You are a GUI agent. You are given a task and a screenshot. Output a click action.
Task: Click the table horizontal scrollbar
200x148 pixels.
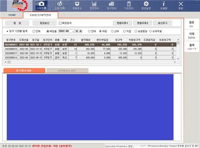click(x=90, y=62)
